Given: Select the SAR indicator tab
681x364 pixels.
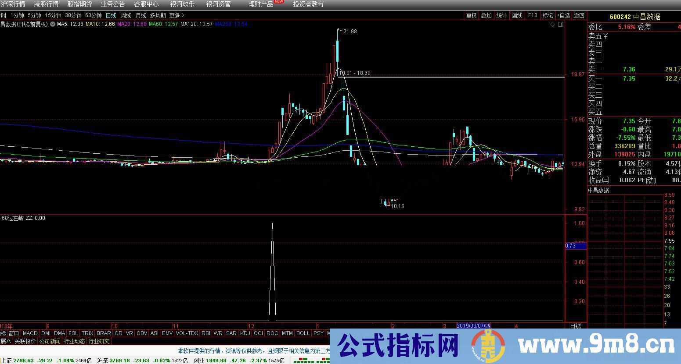Looking at the screenshot, I should 231,333.
